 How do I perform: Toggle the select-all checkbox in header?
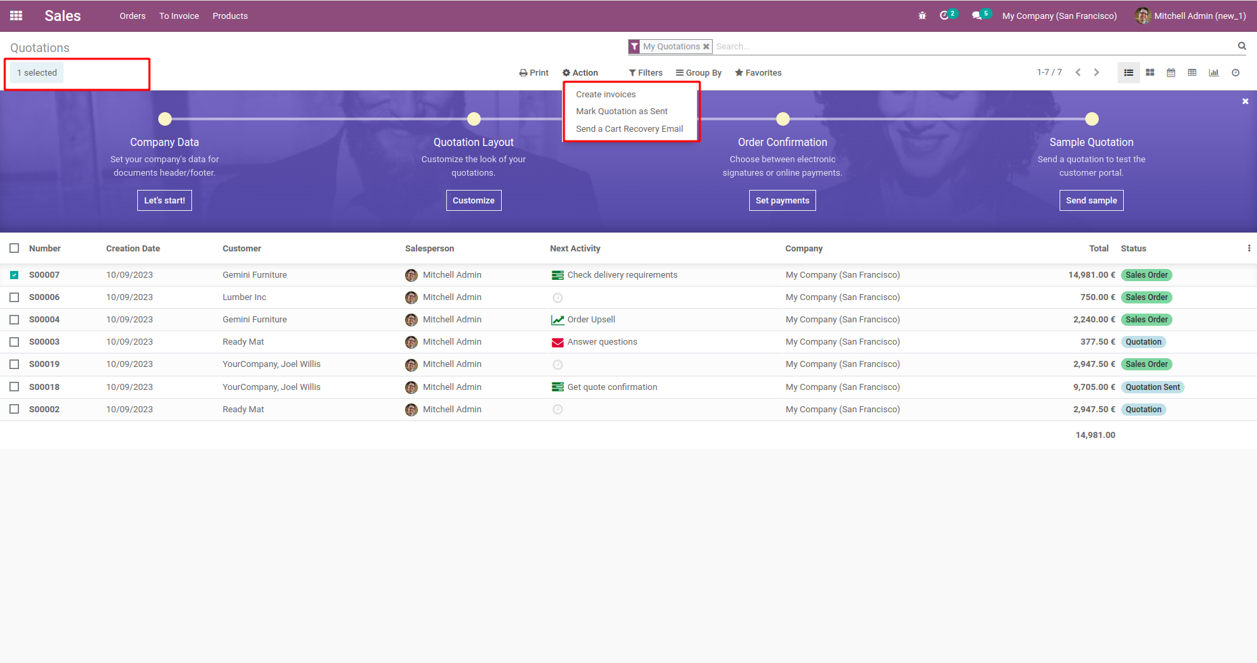click(x=14, y=248)
